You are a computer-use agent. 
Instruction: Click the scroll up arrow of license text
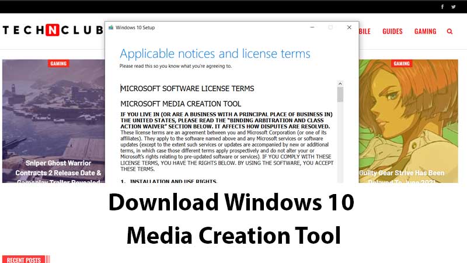[340, 84]
